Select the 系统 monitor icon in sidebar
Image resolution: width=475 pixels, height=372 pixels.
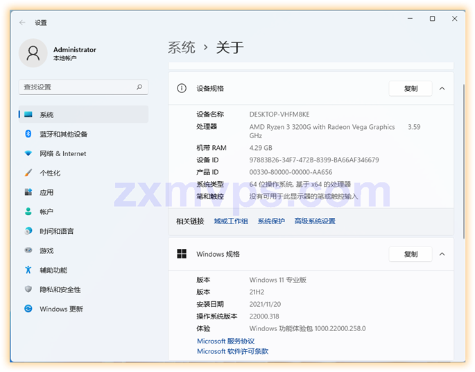28,115
